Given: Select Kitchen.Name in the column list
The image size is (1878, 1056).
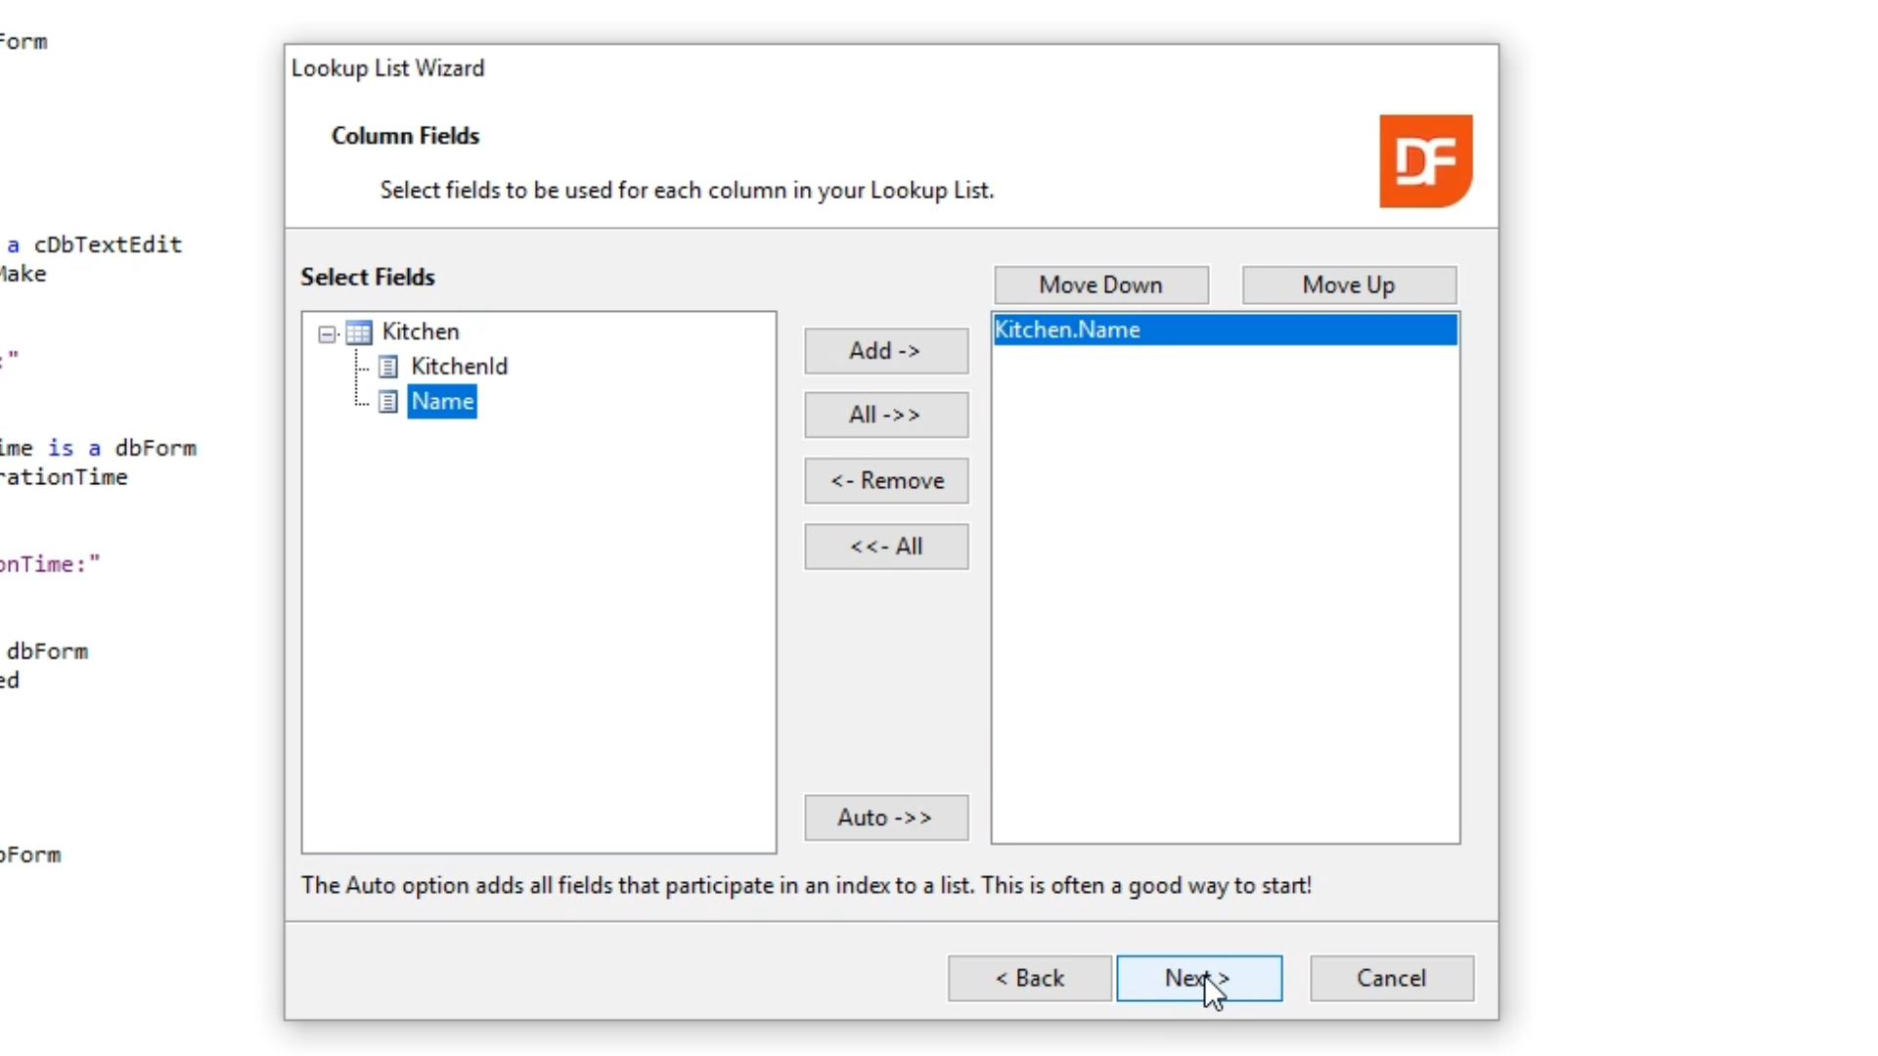Looking at the screenshot, I should pyautogui.click(x=1067, y=330).
